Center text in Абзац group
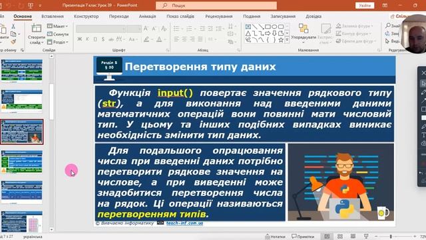The image size is (426, 240). click(184, 39)
